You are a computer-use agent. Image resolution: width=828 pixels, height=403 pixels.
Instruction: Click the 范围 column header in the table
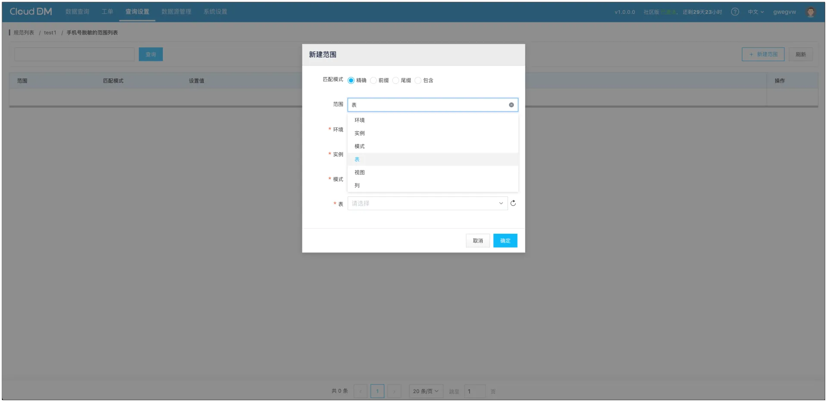pos(22,81)
